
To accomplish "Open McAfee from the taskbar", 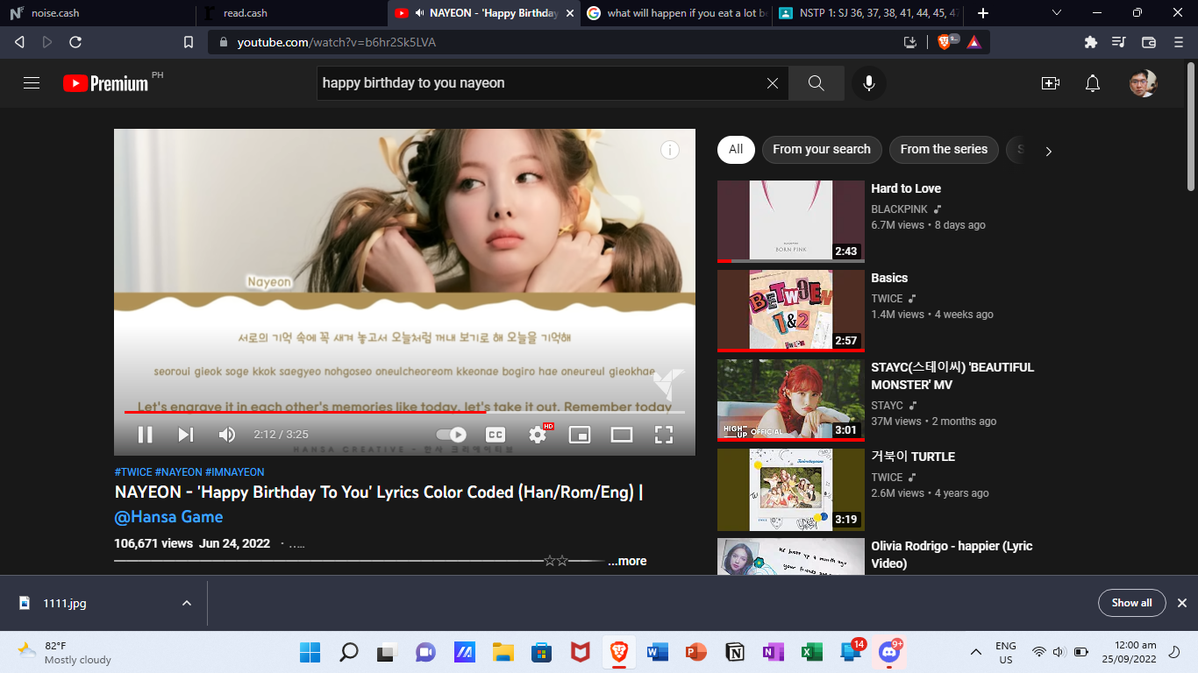I will pos(580,652).
